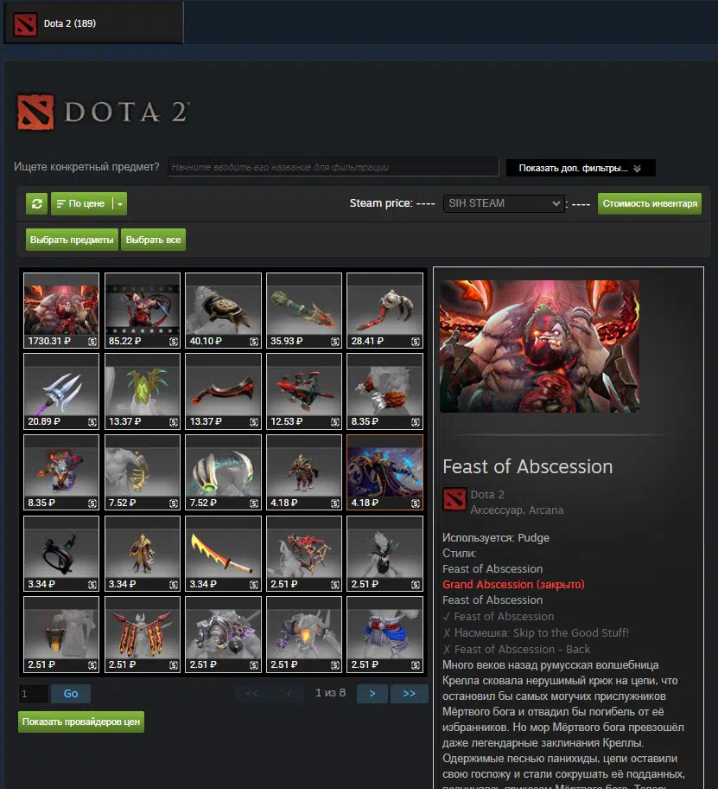This screenshot has width=718, height=789.
Task: Expand the additional filters panel (Показать доп. фильтры)
Action: 581,168
